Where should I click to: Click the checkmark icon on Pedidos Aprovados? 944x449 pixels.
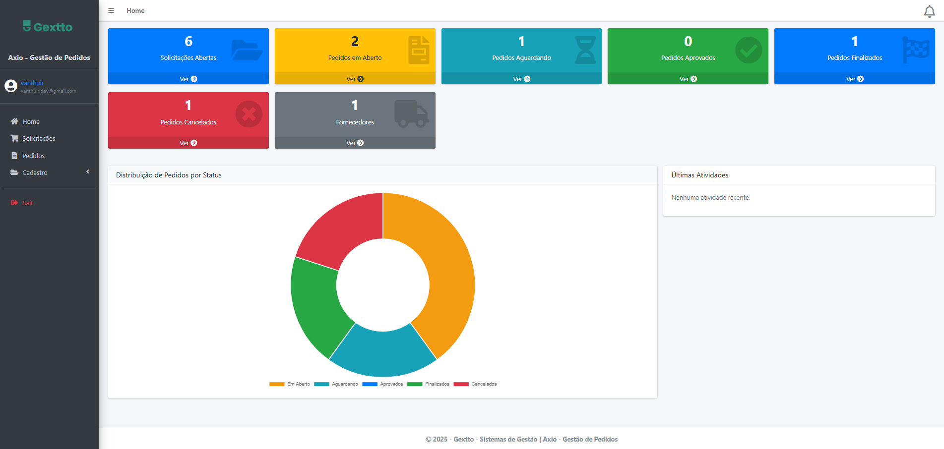pyautogui.click(x=748, y=50)
